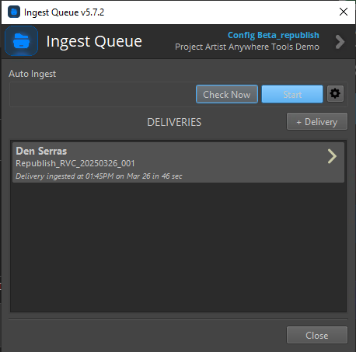356x352 pixels.
Task: Click the empty Auto Ingest status field
Action: pos(103,94)
